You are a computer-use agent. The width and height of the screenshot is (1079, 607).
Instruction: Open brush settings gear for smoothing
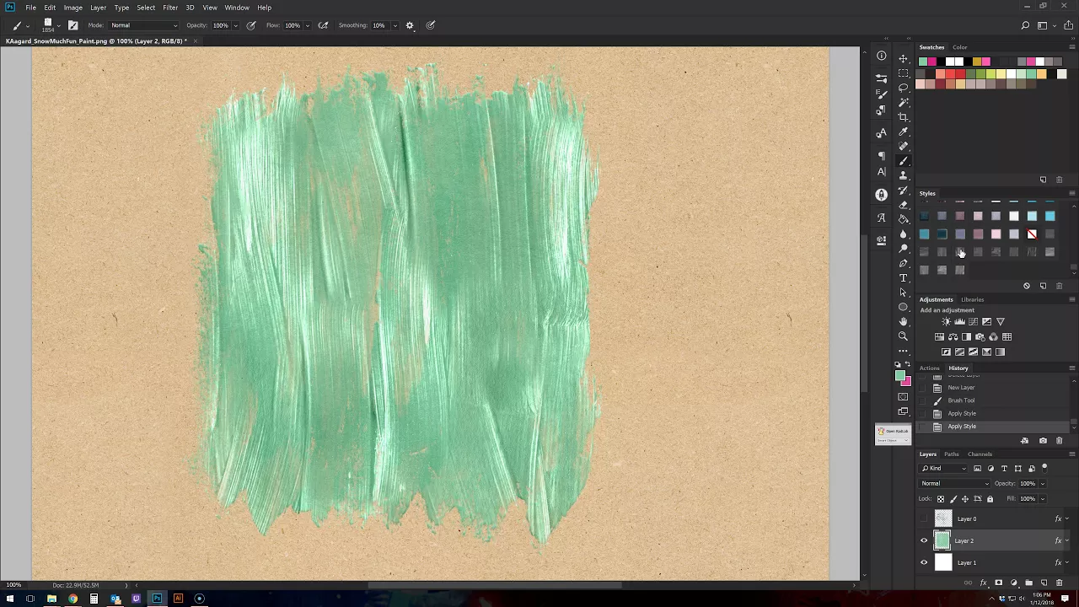pos(410,25)
